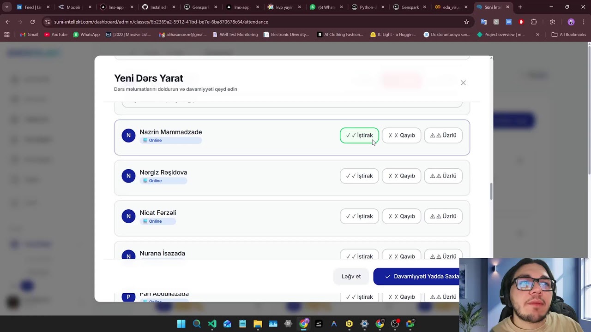Open the Gmail bookmark
This screenshot has width=591, height=332.
click(29, 35)
